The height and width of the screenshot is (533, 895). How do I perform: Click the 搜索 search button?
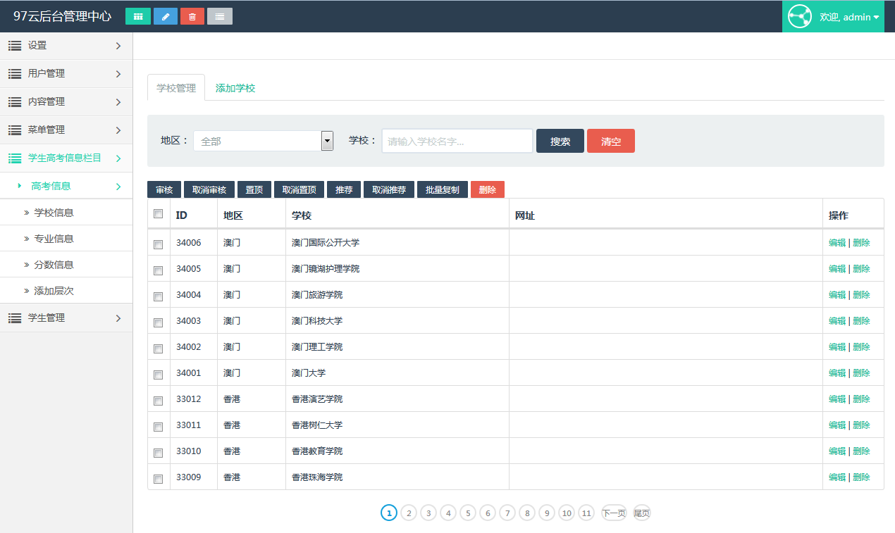[560, 141]
